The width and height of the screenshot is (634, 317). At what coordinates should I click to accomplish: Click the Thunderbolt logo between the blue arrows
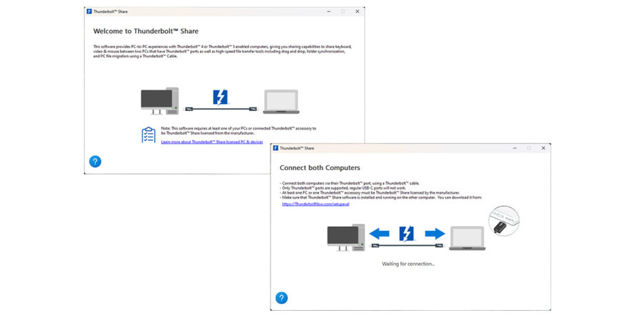pyautogui.click(x=407, y=233)
